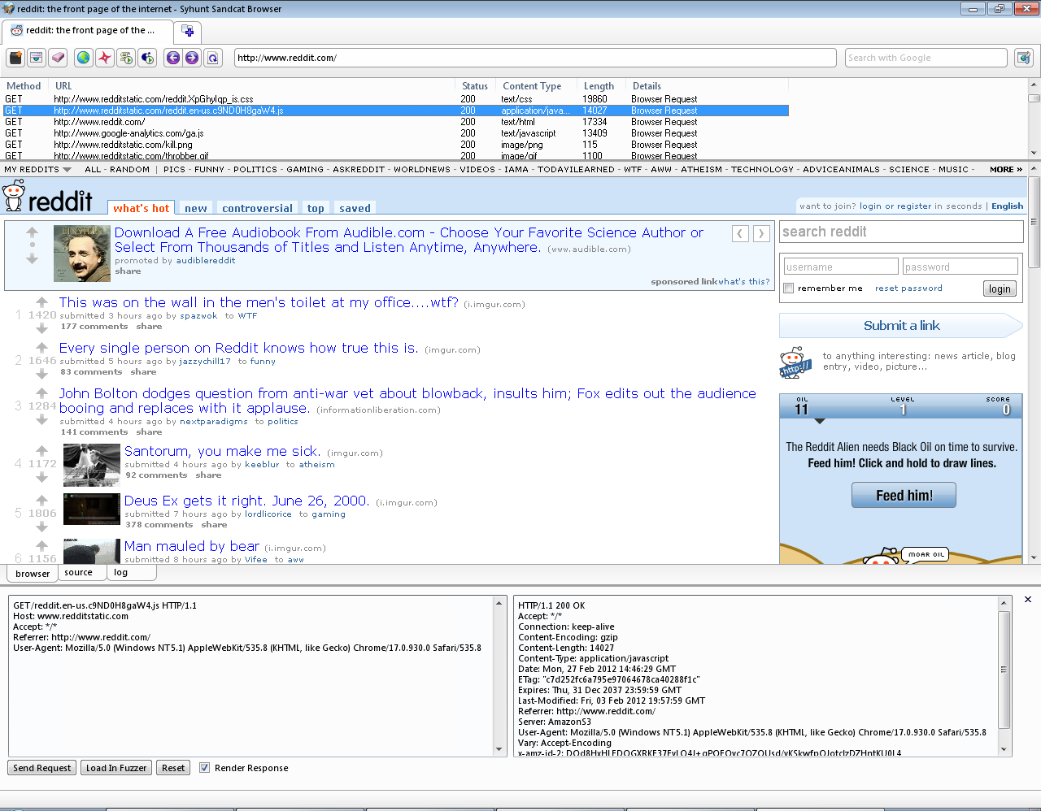Click the Load In Fuzzer button

coord(116,768)
